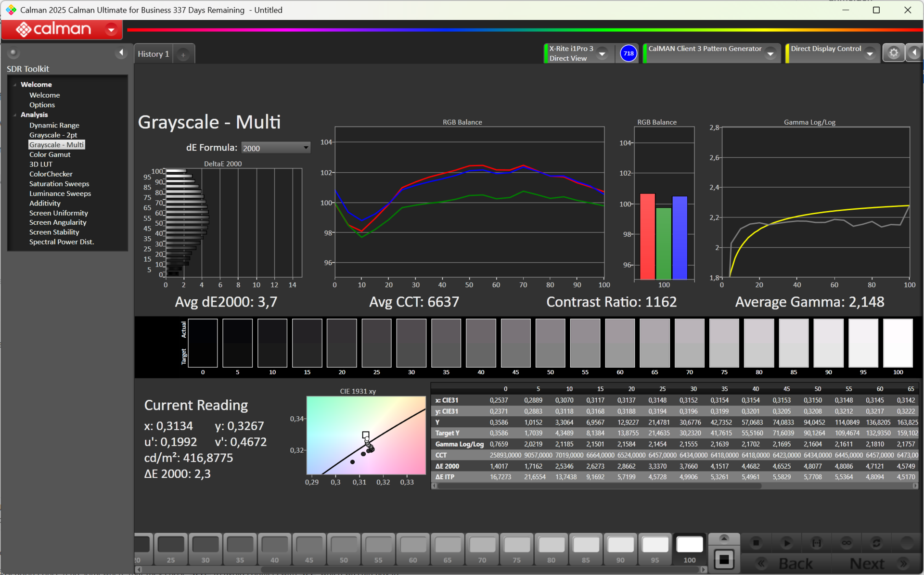Open settings via the gear icon
This screenshot has height=575, width=924.
coord(893,53)
